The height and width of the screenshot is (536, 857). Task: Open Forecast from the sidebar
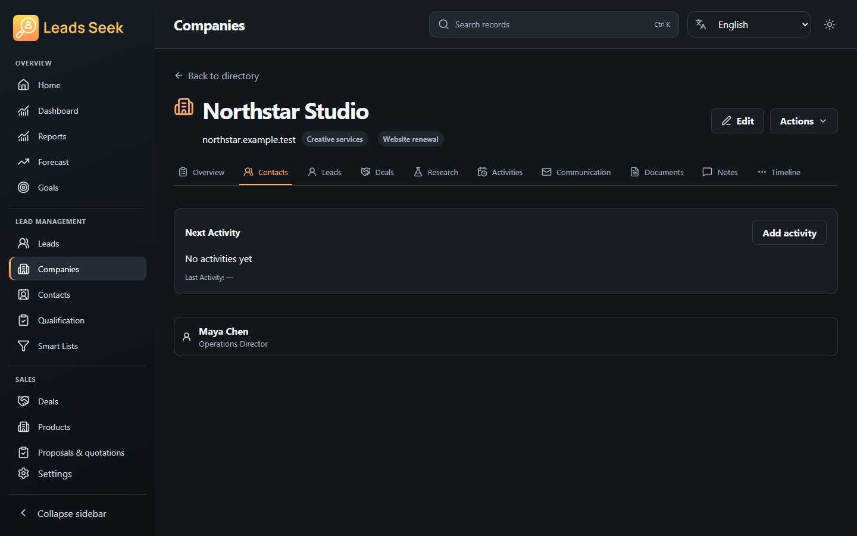(x=77, y=162)
